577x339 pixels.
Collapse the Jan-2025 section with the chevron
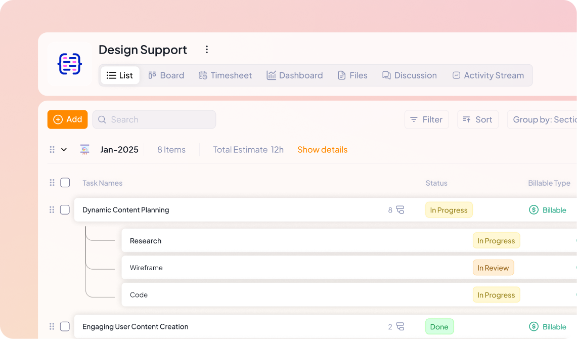pos(64,149)
